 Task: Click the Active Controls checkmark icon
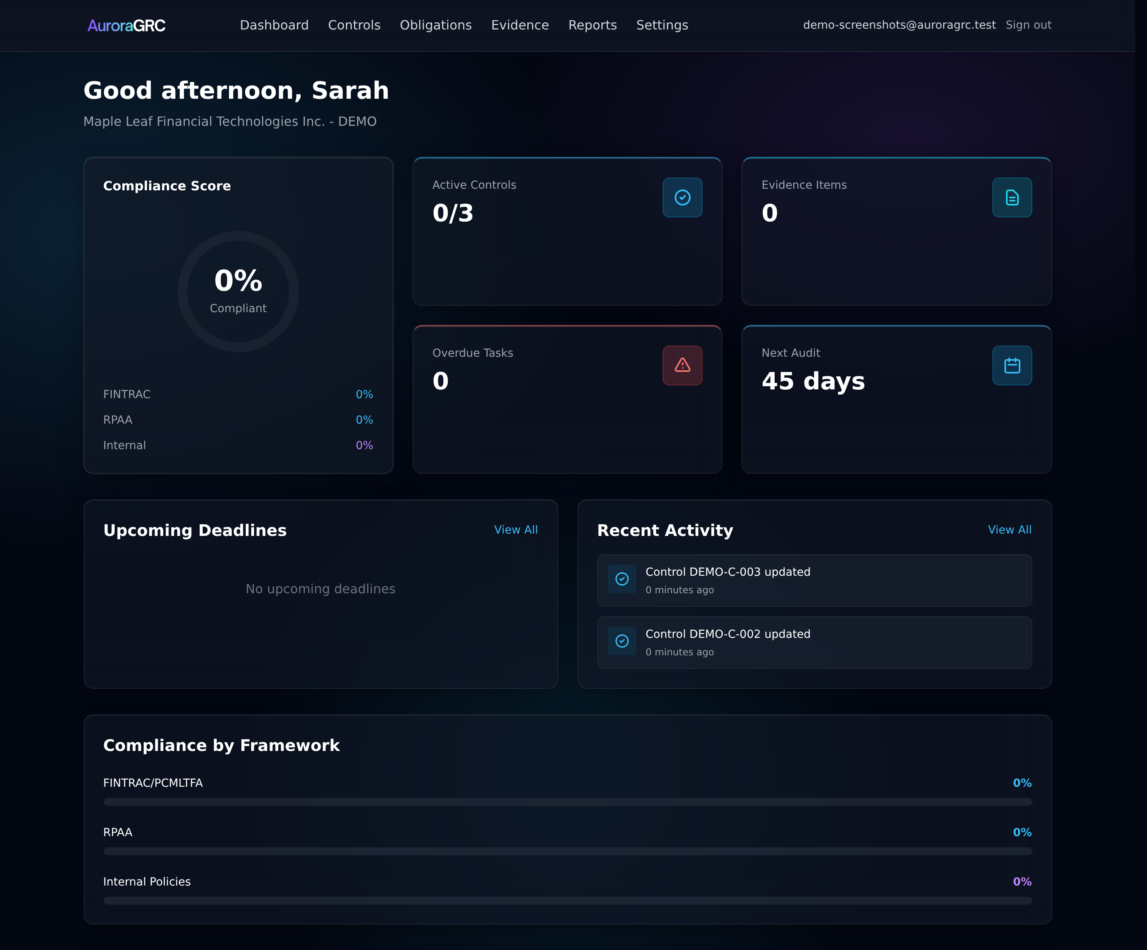[682, 197]
